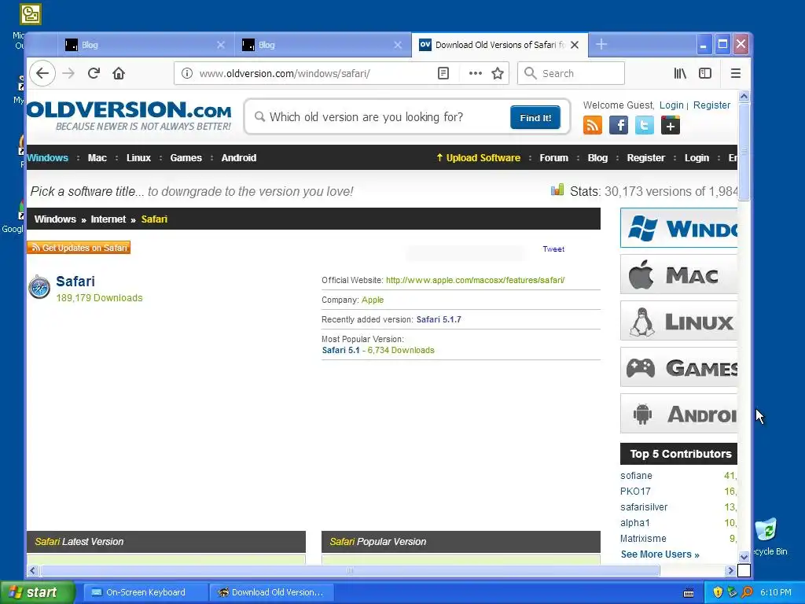Open the Mac category banner

(678, 274)
